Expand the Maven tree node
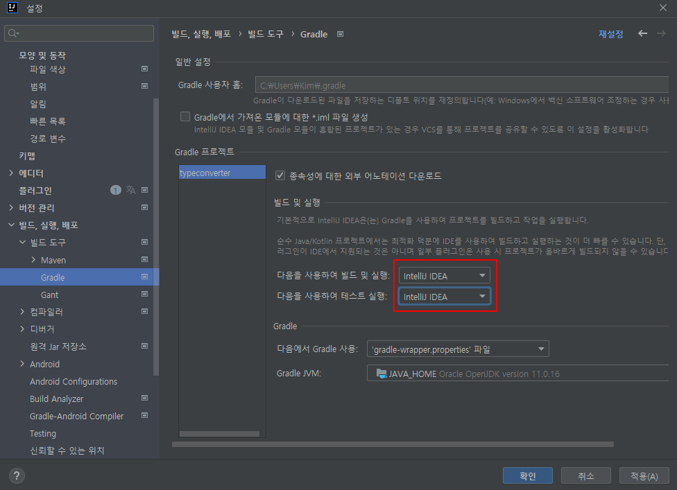Viewport: 677px width, 490px height. (33, 260)
